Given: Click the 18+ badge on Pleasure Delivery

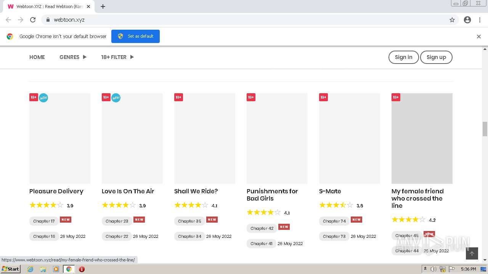Looking at the screenshot, I should [34, 97].
